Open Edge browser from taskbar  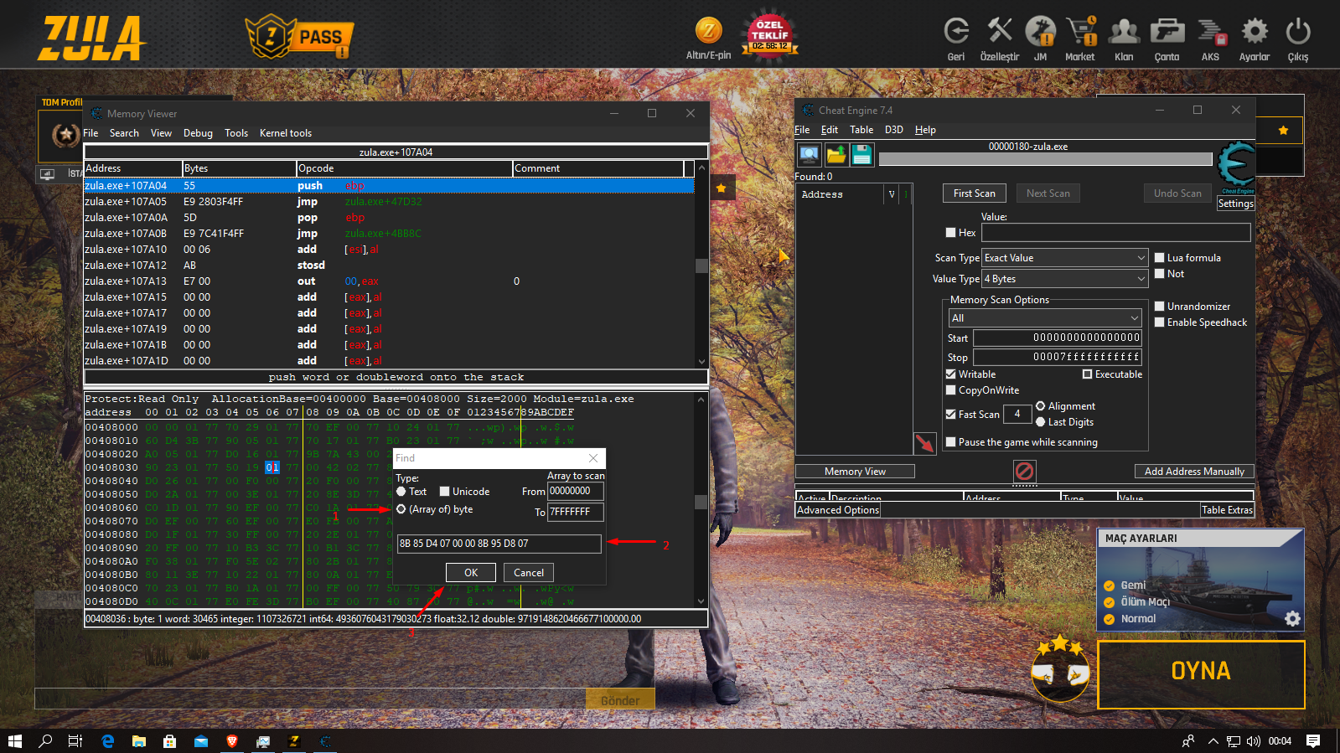pyautogui.click(x=107, y=741)
